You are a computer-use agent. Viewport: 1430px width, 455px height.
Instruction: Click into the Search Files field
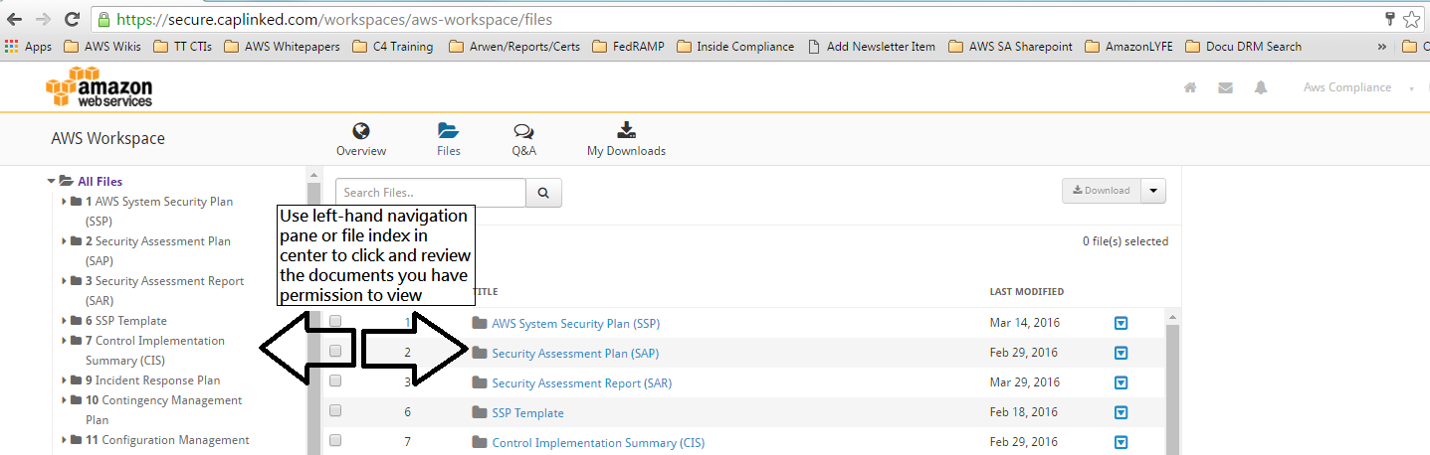click(x=431, y=193)
